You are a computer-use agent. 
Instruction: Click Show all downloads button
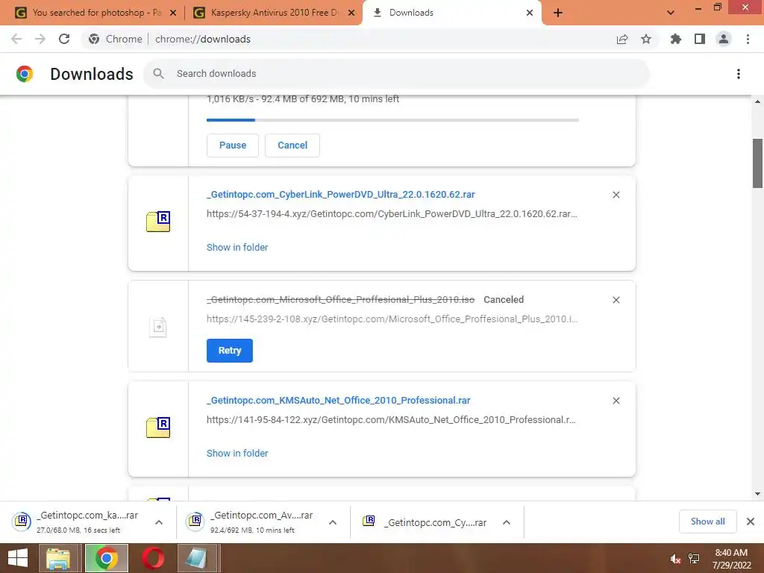click(707, 522)
